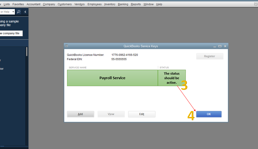
Task: Click the Edit button
Action: (x=142, y=114)
